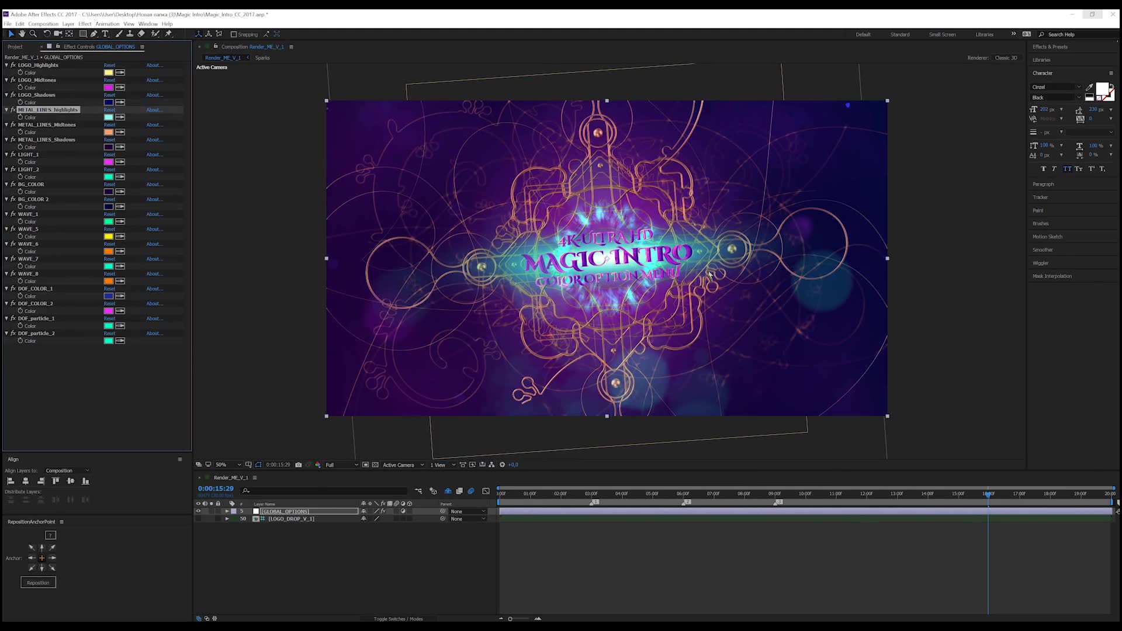Expand the WAVE_5 layer properties
1122x631 pixels.
(x=8, y=229)
